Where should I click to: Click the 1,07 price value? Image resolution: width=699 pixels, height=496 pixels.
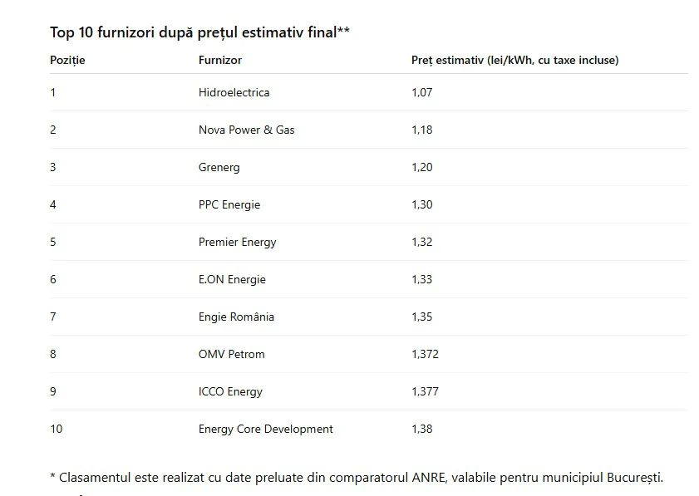[421, 92]
